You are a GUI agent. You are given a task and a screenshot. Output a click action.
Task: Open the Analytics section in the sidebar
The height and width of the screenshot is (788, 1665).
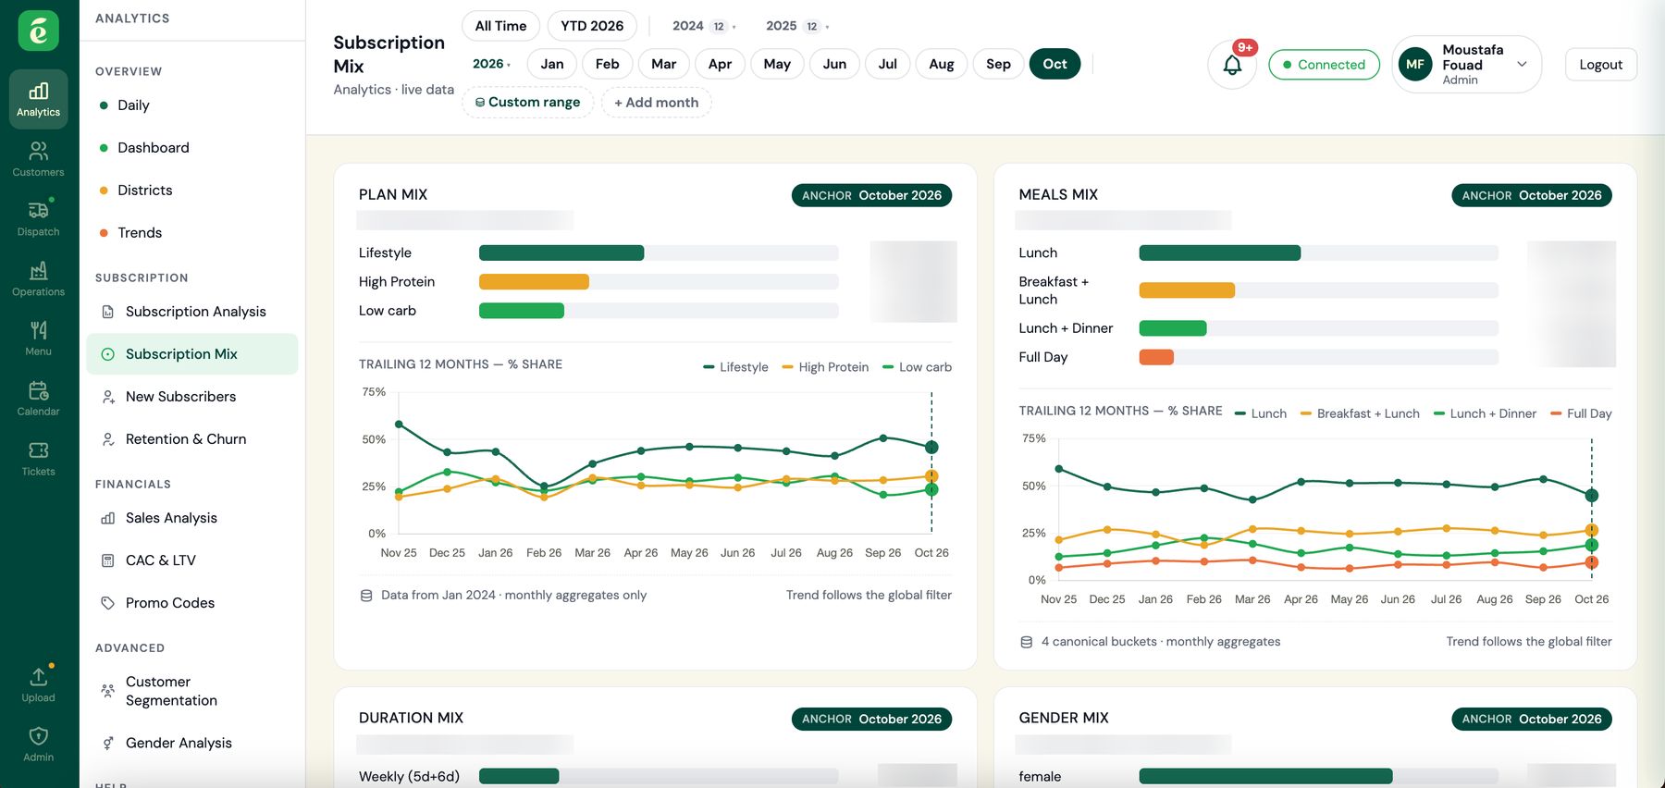click(x=38, y=99)
